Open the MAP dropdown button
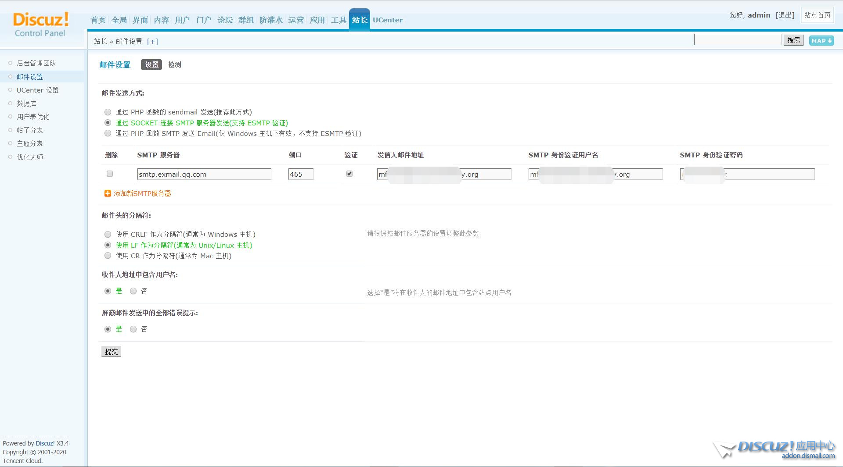 click(x=821, y=40)
